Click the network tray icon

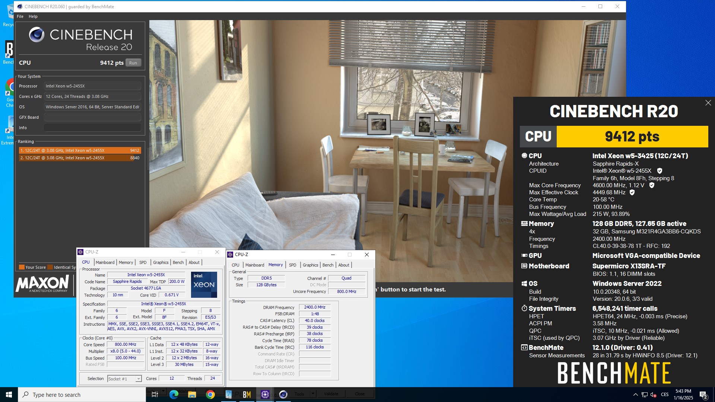point(644,395)
